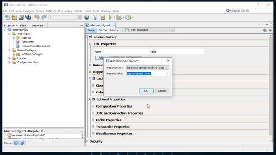
Task: Click the Add... button under JDBC Properties
Action: point(102,57)
